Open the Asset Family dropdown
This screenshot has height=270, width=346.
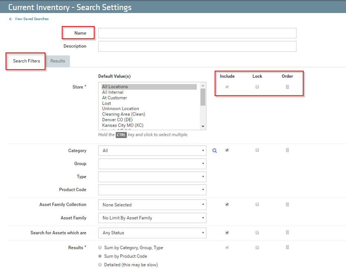click(152, 218)
